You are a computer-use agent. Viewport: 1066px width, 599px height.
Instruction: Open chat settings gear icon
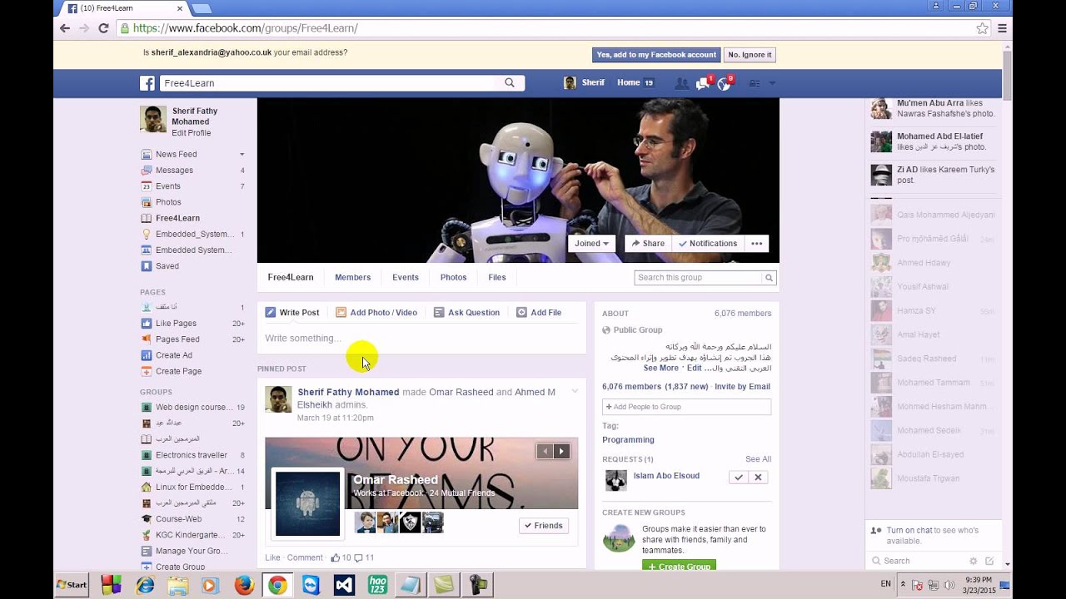pyautogui.click(x=973, y=561)
